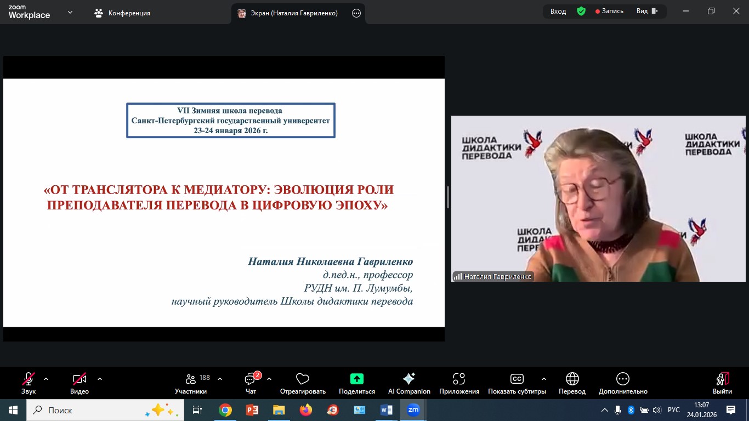Open the Дополнительно more options icon
The width and height of the screenshot is (749, 421).
click(622, 379)
